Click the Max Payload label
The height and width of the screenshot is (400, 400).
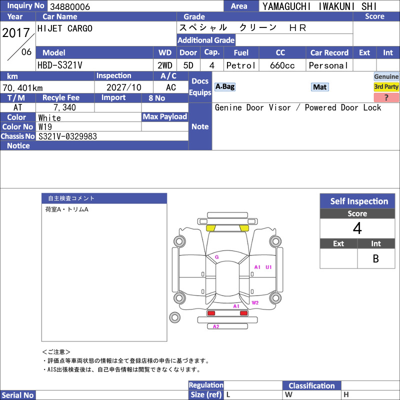point(165,116)
